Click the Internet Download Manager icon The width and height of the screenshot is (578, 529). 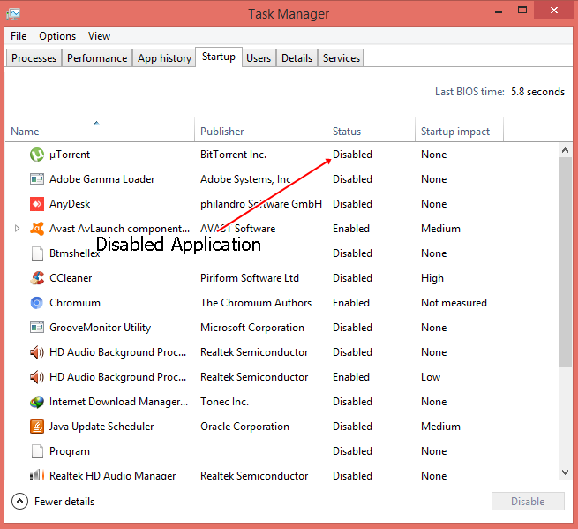[x=37, y=402]
